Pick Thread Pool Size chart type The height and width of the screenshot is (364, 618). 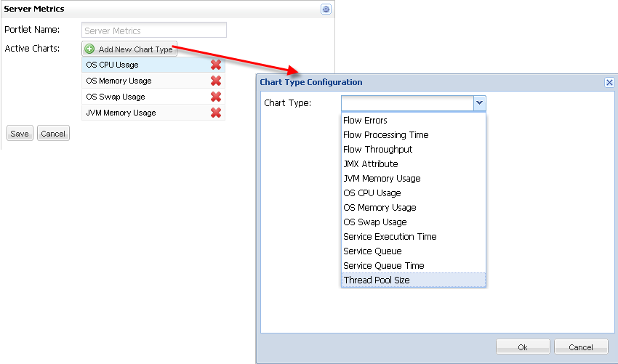(414, 280)
